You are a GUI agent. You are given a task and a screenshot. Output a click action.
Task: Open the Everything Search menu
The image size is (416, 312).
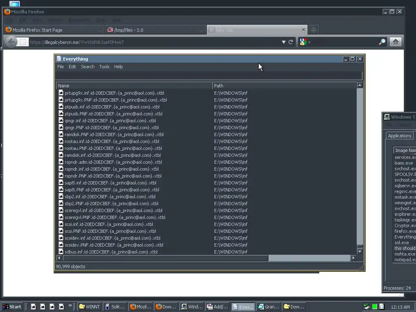point(88,67)
